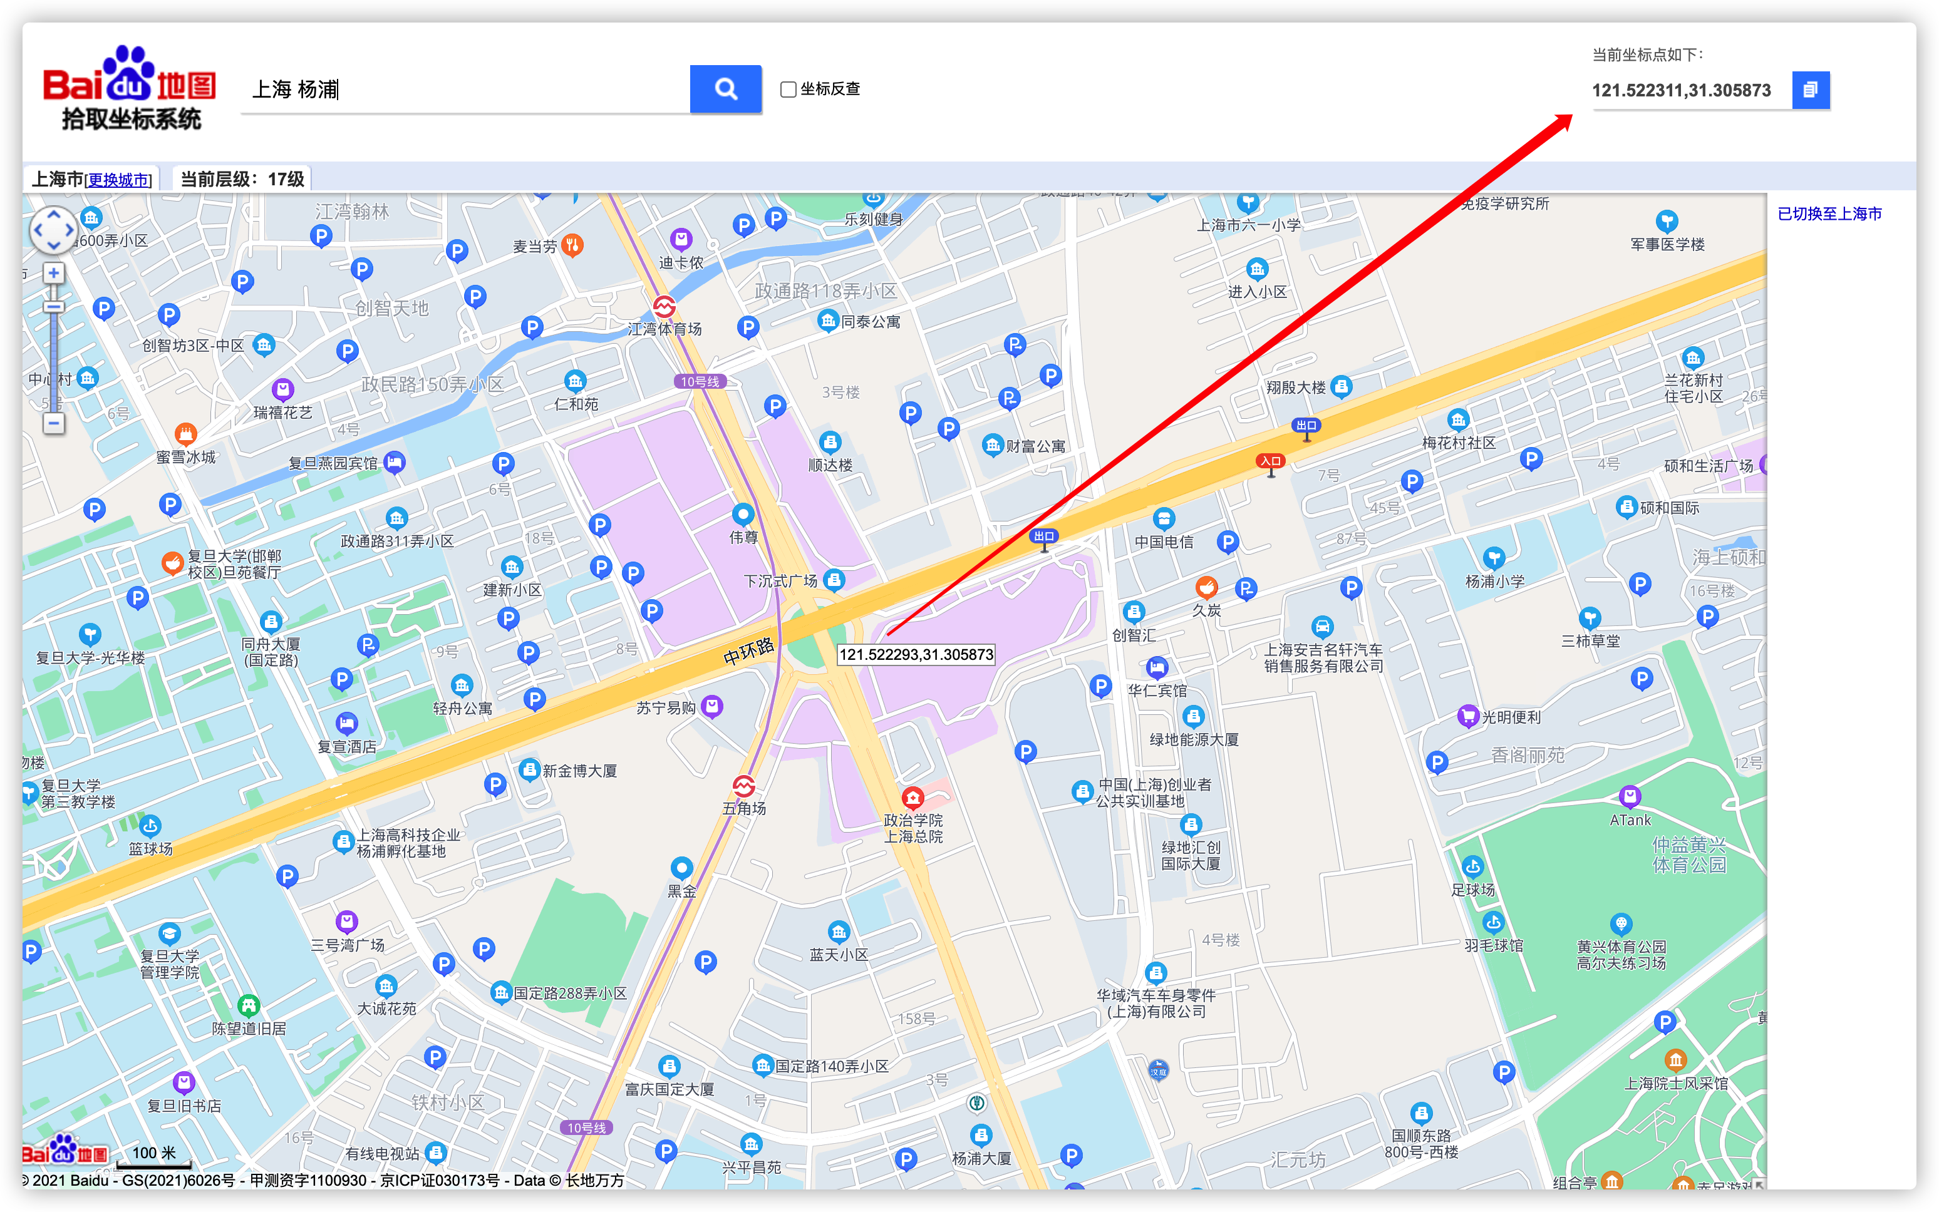Click the 苏宁易购 shopping marker icon

(712, 706)
